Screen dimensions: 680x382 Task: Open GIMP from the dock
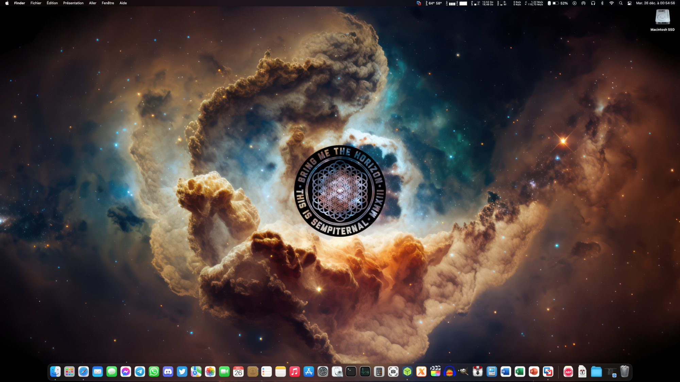click(463, 372)
